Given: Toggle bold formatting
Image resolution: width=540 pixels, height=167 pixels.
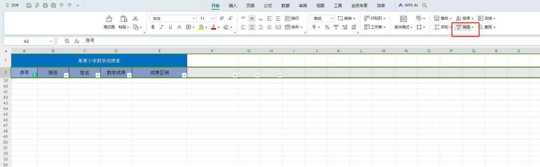Looking at the screenshot, I should pos(153,27).
